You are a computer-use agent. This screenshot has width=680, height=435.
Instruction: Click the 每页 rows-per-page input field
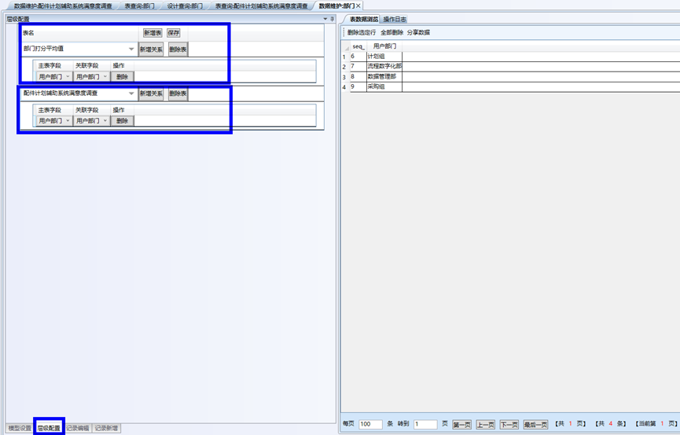pyautogui.click(x=370, y=424)
